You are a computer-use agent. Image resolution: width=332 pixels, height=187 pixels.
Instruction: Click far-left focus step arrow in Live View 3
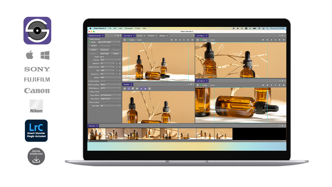click(x=172, y=40)
